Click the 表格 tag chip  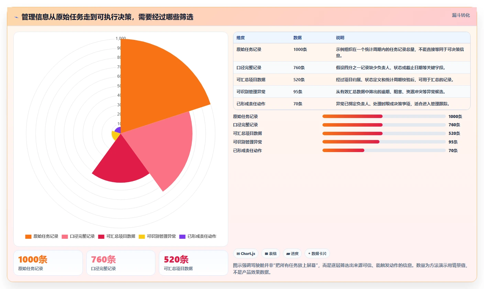point(271,254)
